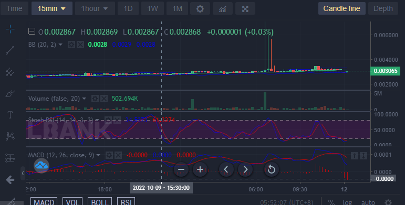Click the current price label 0.003065
Screen dimensions: 405x205
click(386, 71)
